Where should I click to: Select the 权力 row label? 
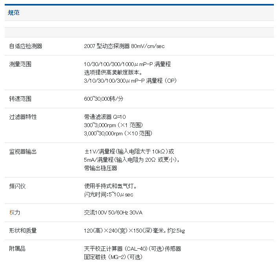click(x=15, y=213)
